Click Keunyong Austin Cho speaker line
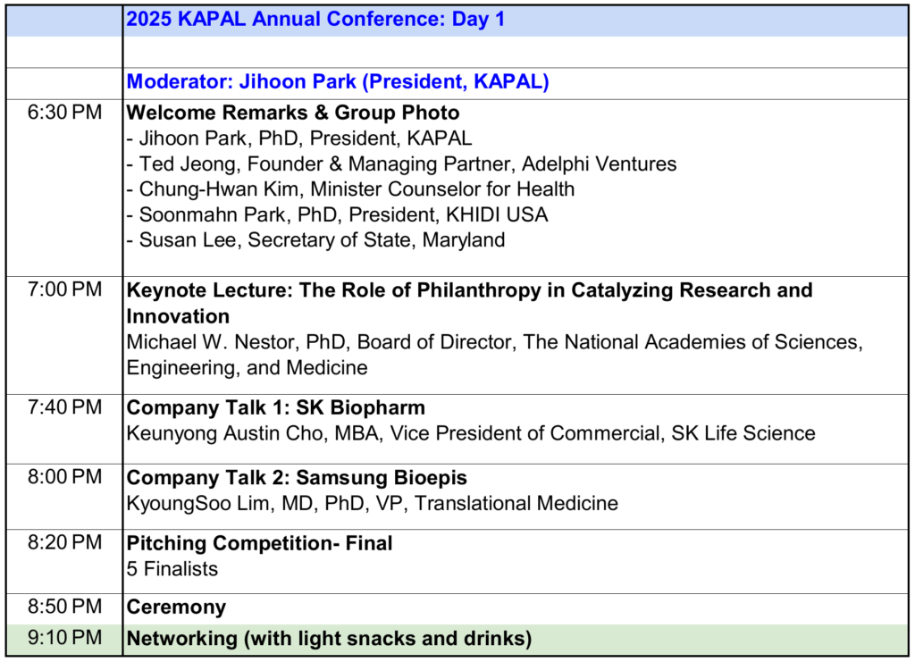This screenshot has width=915, height=662. 471,434
